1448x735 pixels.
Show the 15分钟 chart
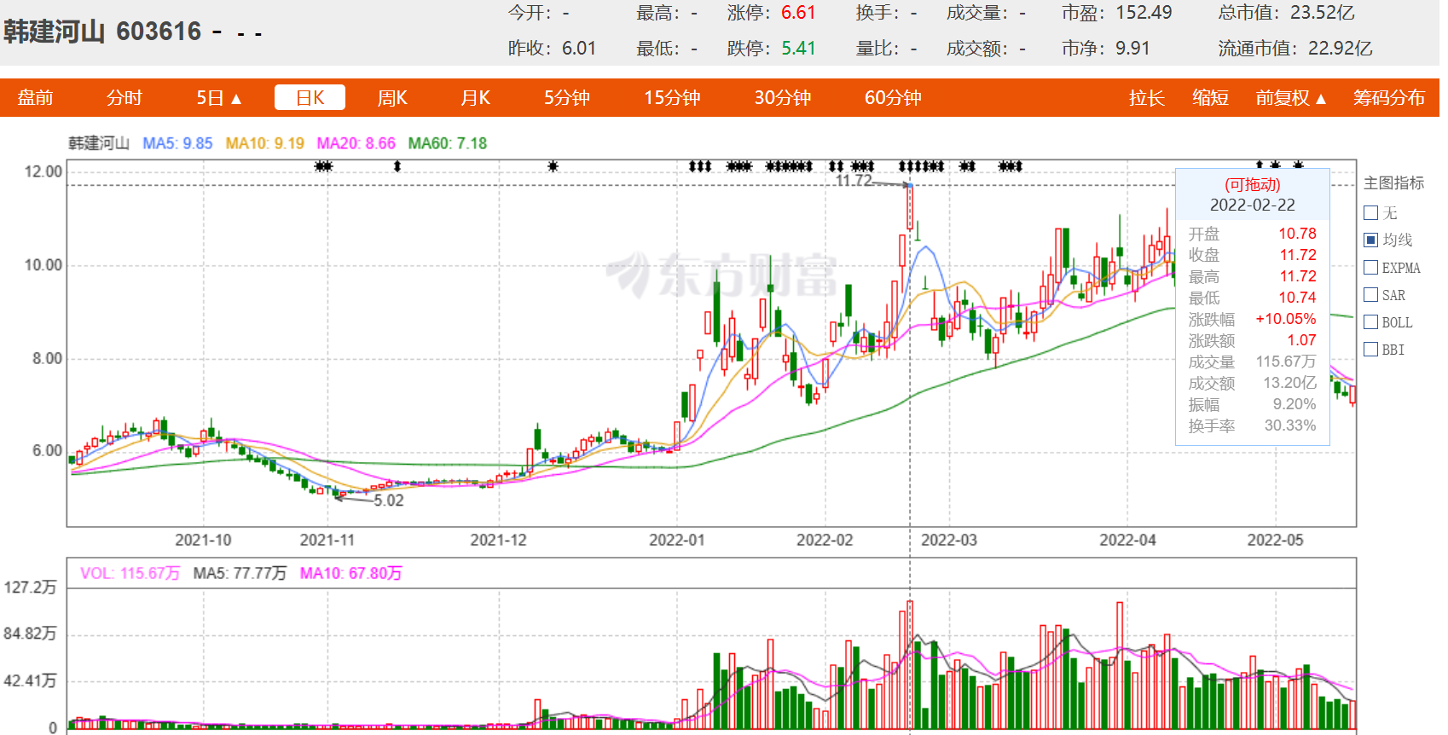pyautogui.click(x=672, y=98)
